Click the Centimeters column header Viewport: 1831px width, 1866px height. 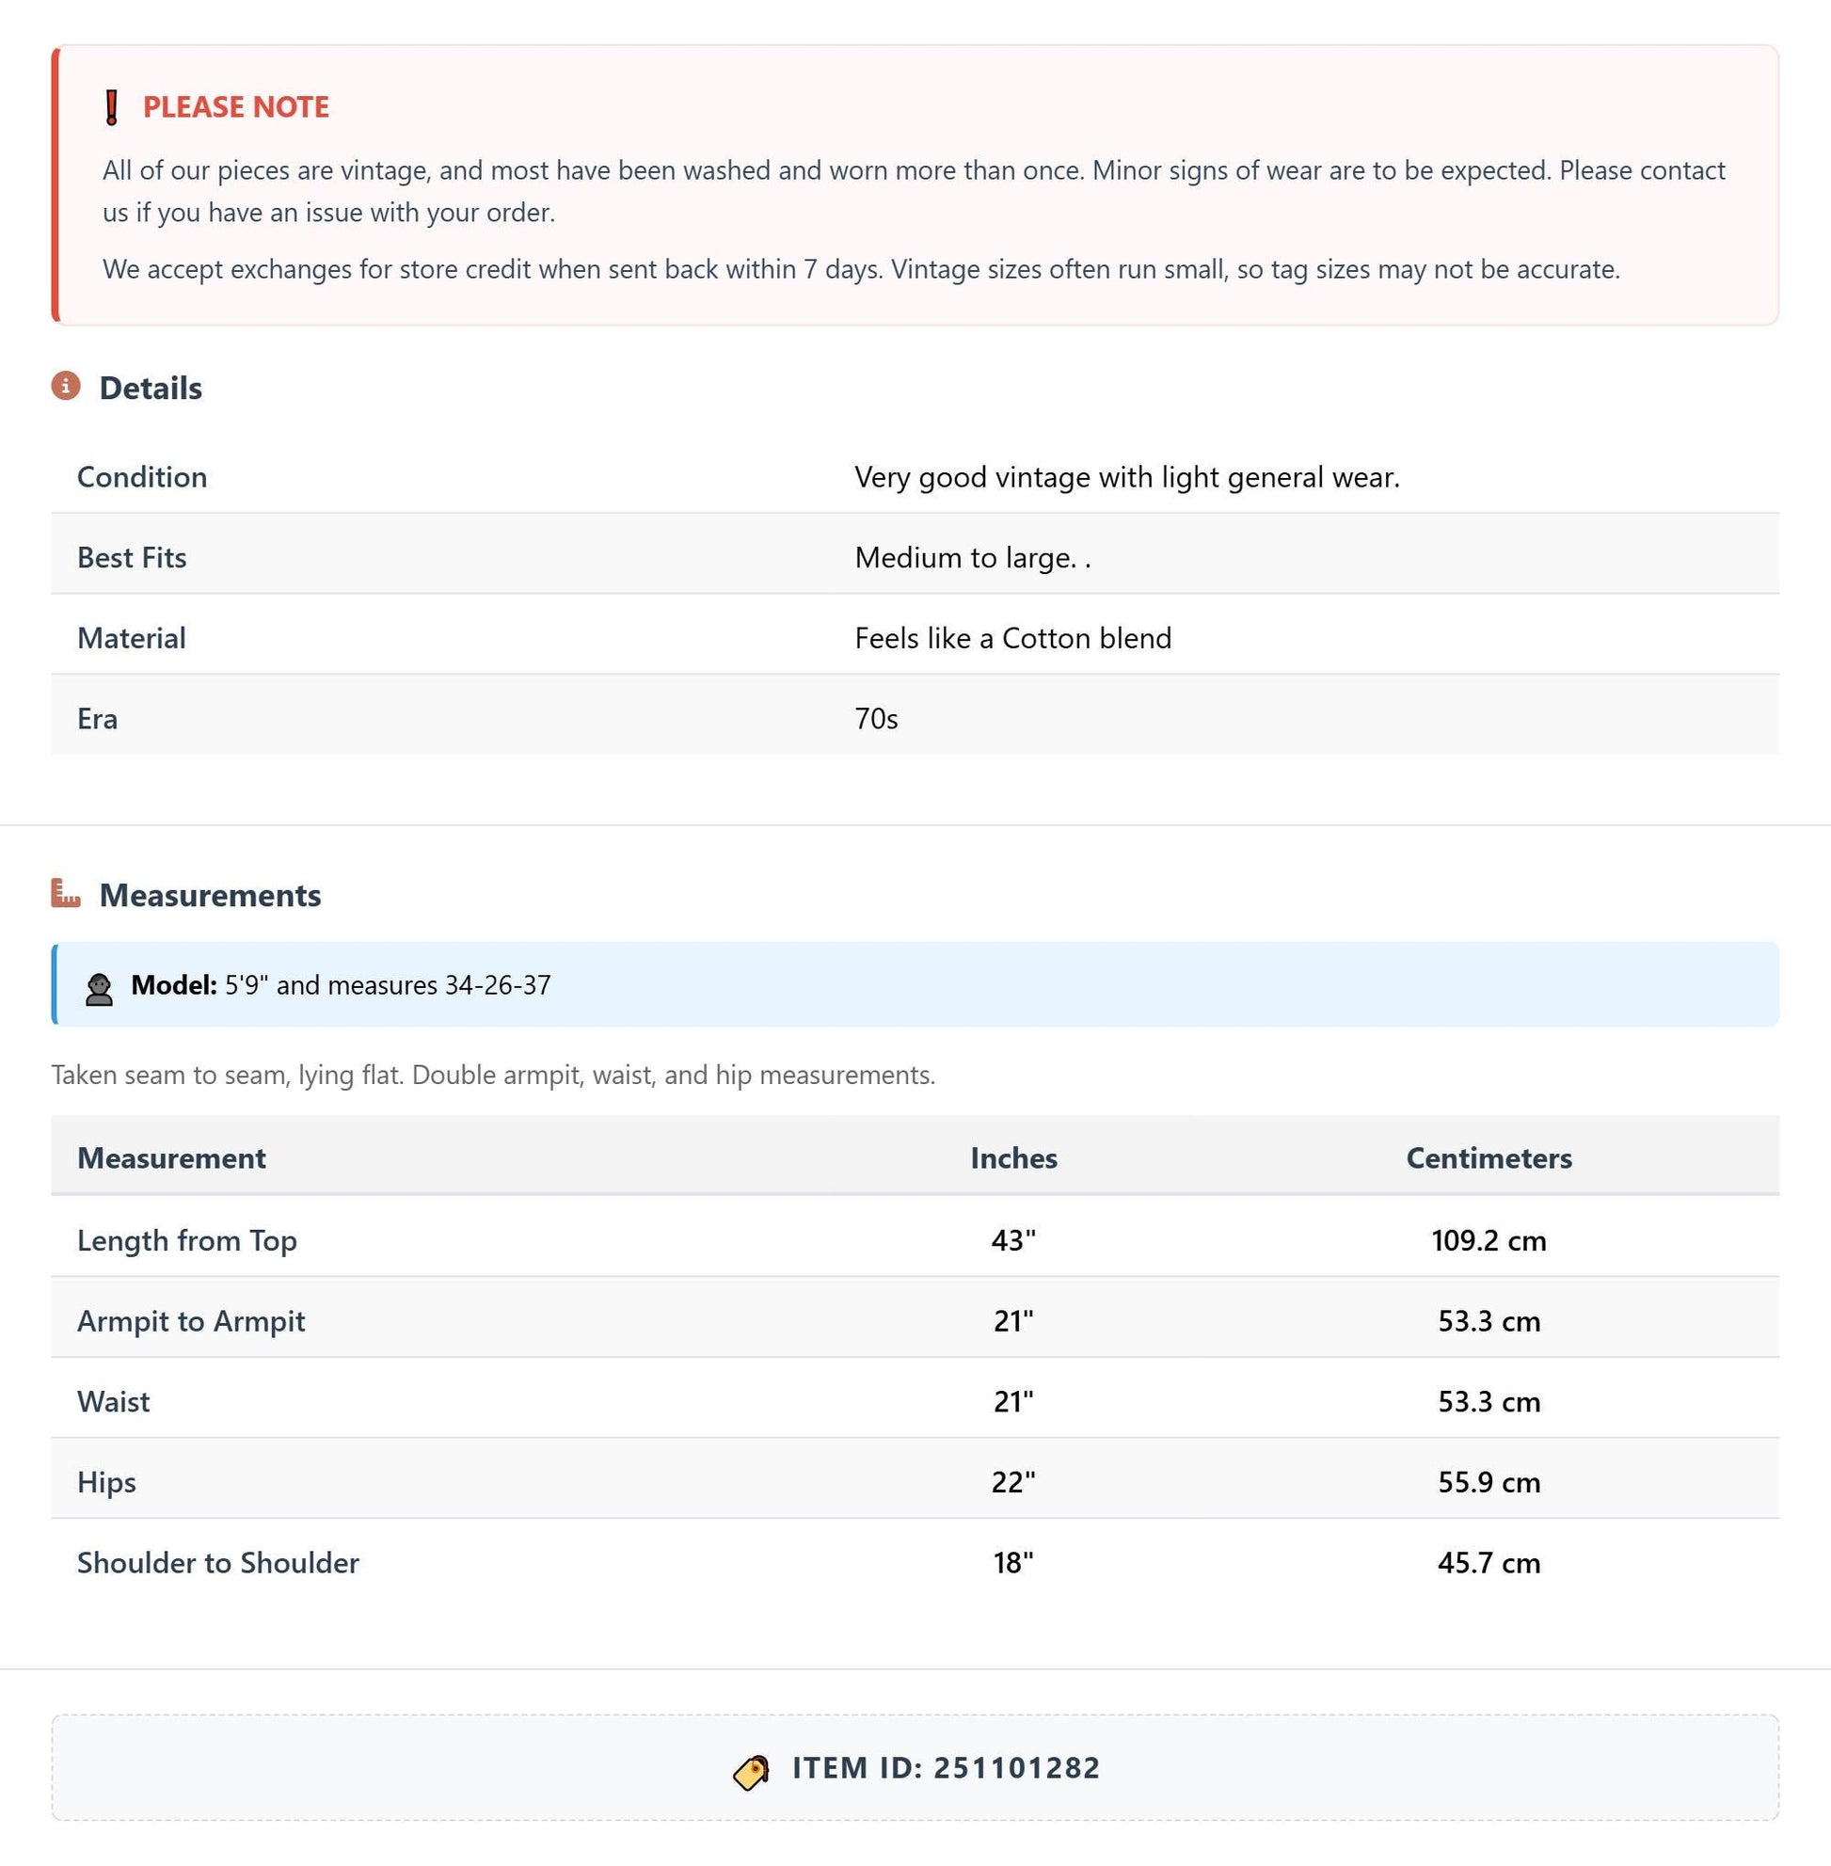coord(1489,1158)
